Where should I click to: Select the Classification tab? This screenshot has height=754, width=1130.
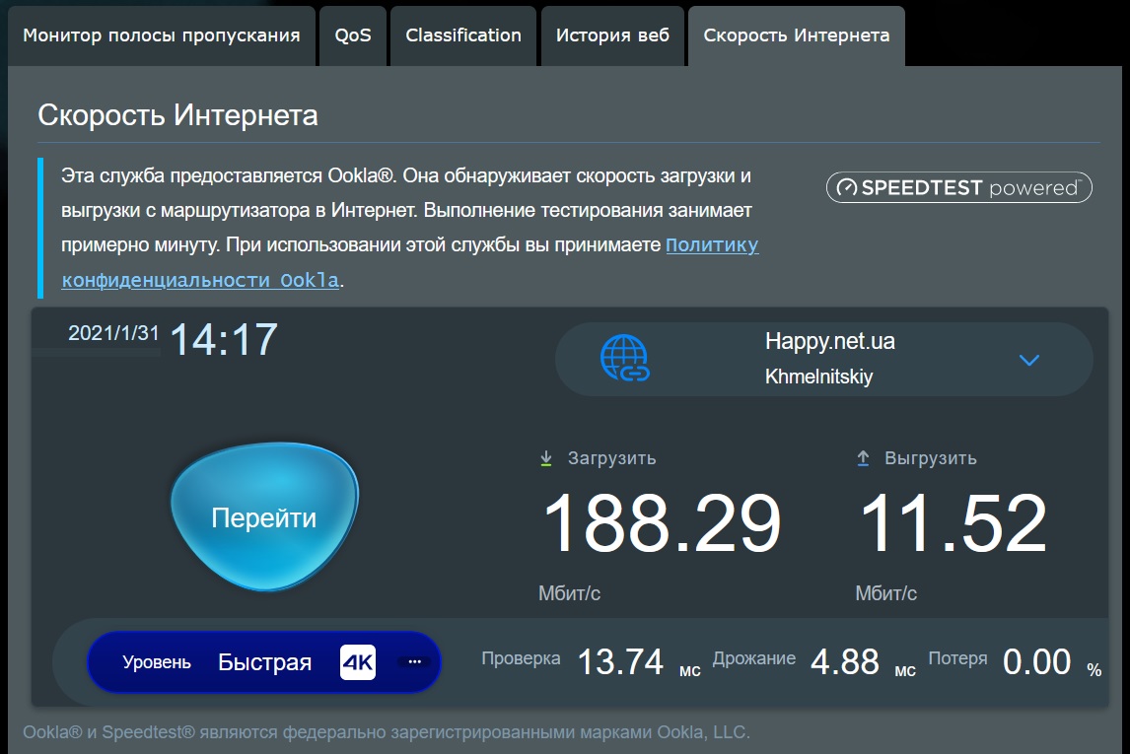point(463,35)
